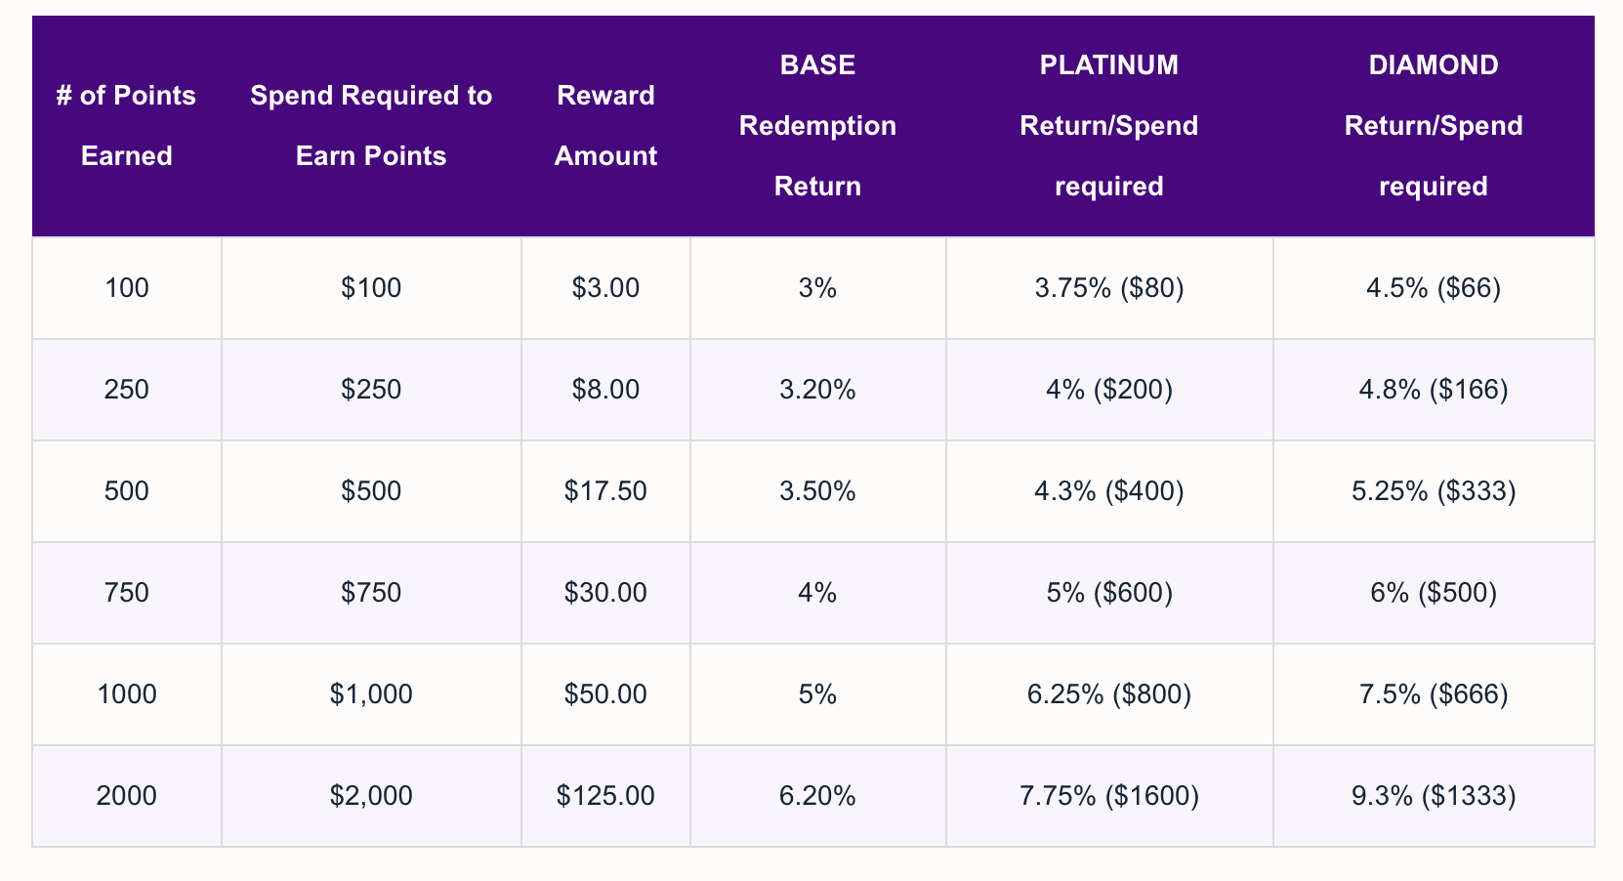This screenshot has height=881, width=1623.
Task: Click the 3.50% base return cell
Action: coord(817,491)
